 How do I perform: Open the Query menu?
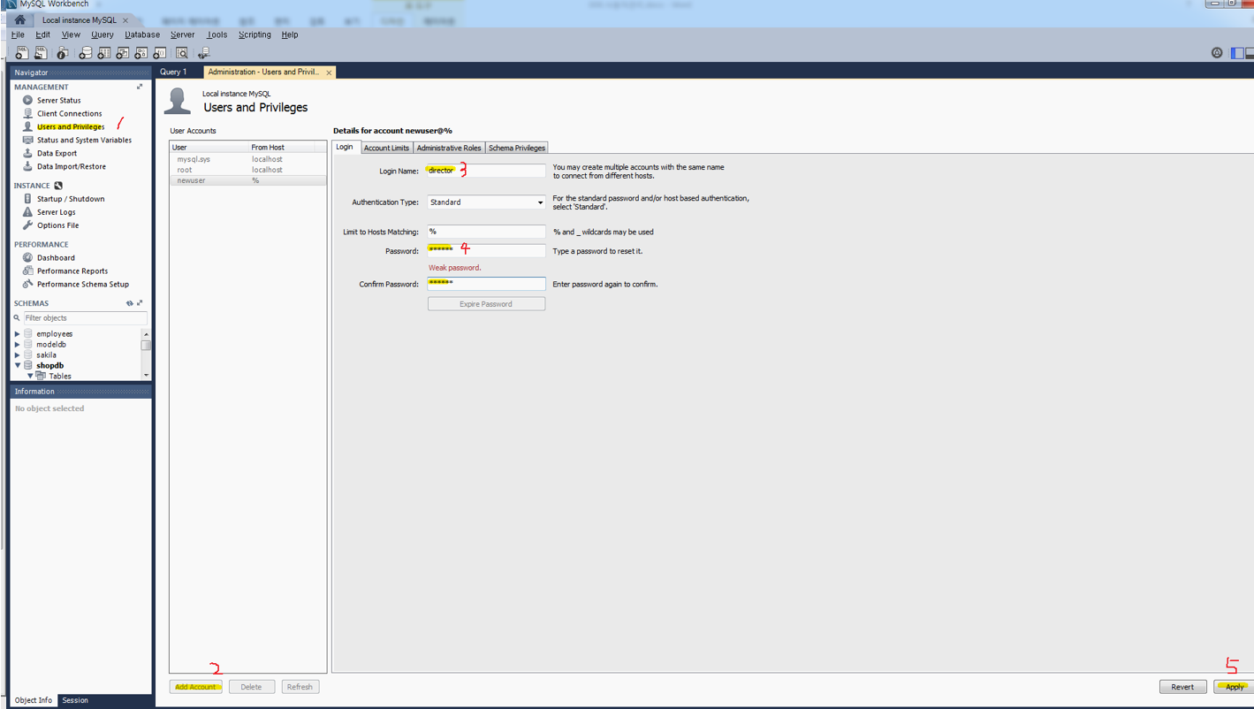102,34
